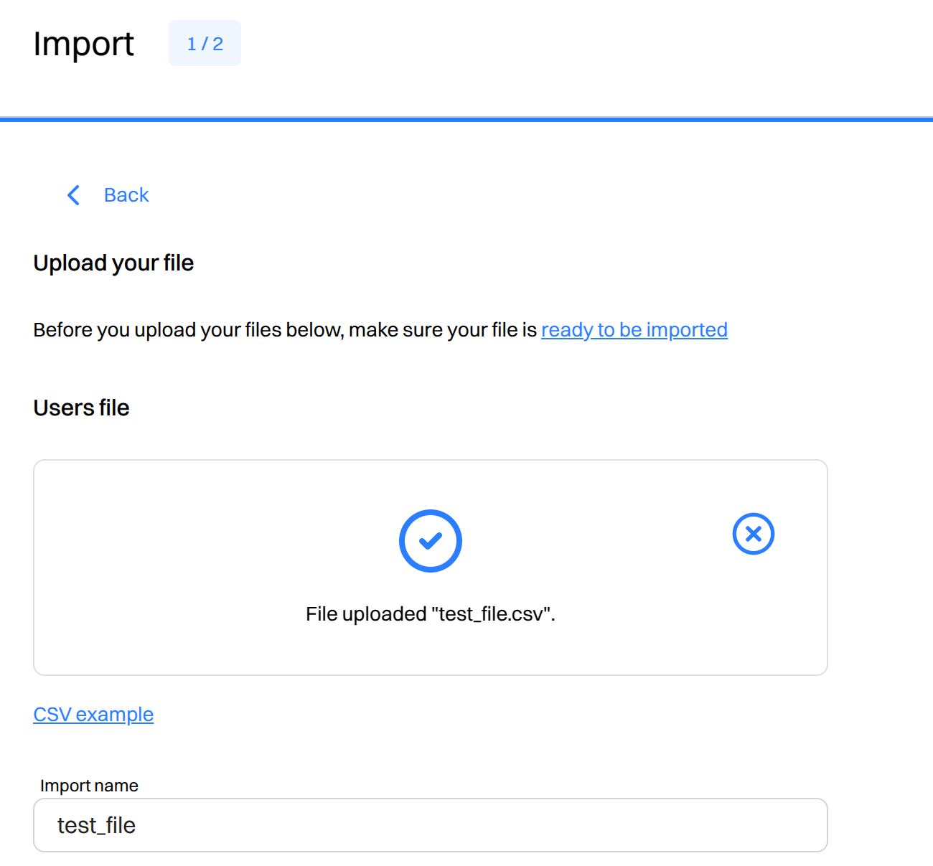Click the Back link
The height and width of the screenshot is (866, 933).
[x=126, y=195]
